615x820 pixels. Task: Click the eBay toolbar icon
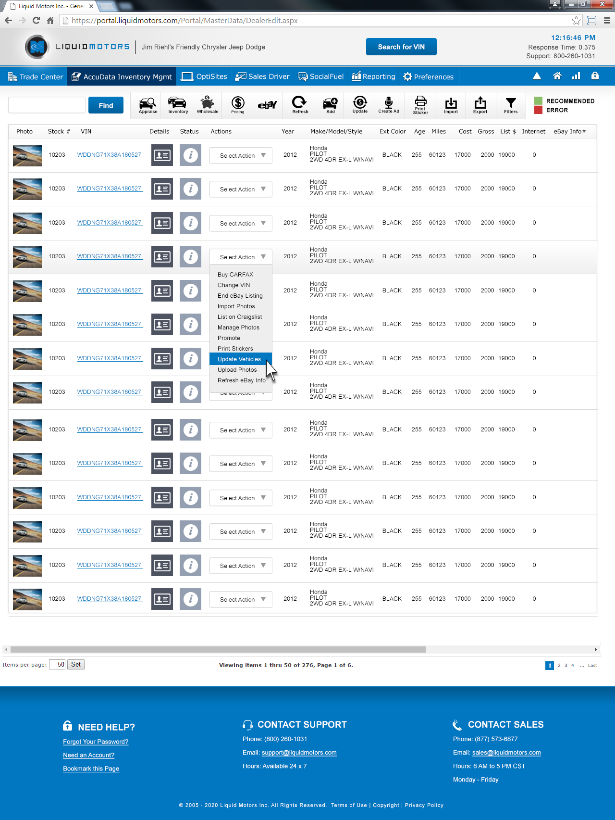coord(268,105)
